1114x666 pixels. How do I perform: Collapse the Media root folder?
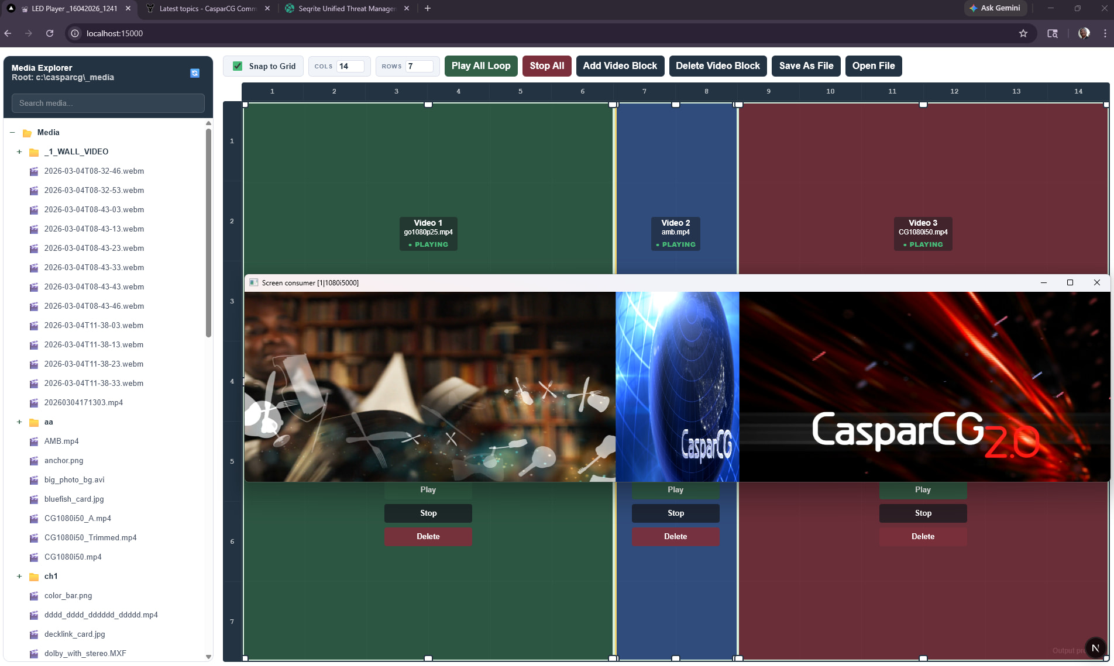(12, 133)
